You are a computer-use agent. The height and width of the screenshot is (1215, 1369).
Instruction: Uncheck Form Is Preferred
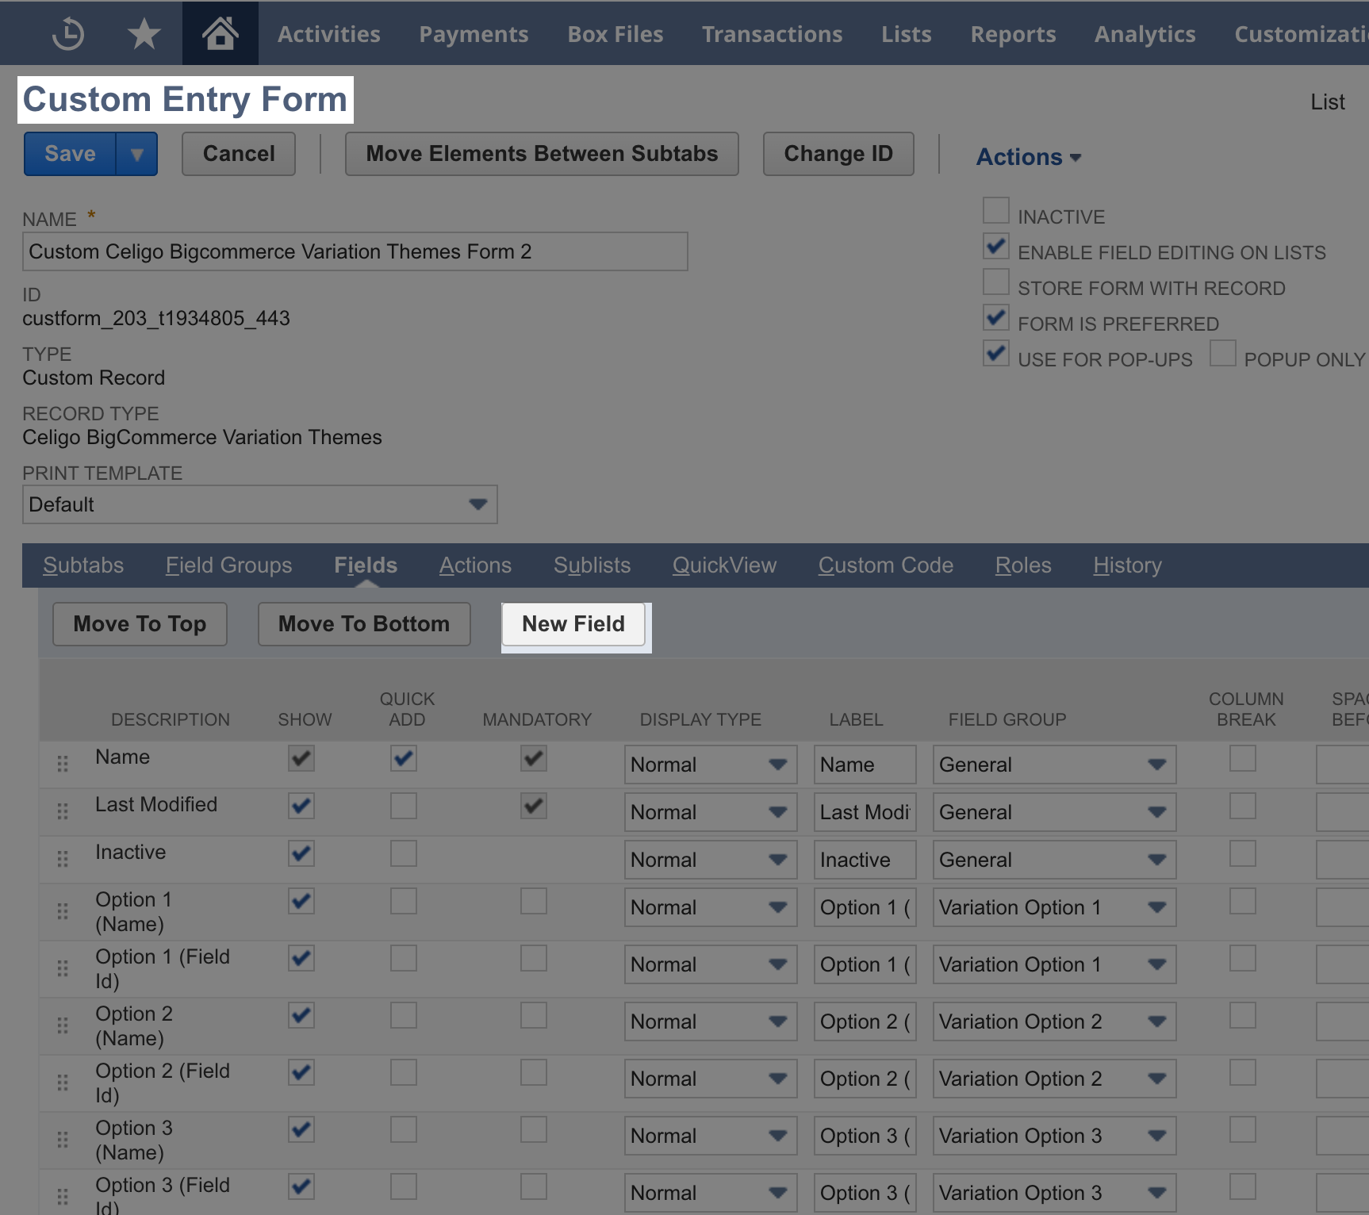[996, 318]
